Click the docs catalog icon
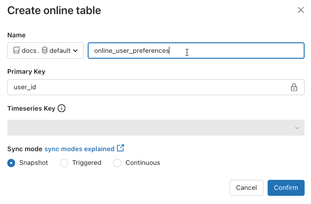311x204 pixels. pos(16,51)
